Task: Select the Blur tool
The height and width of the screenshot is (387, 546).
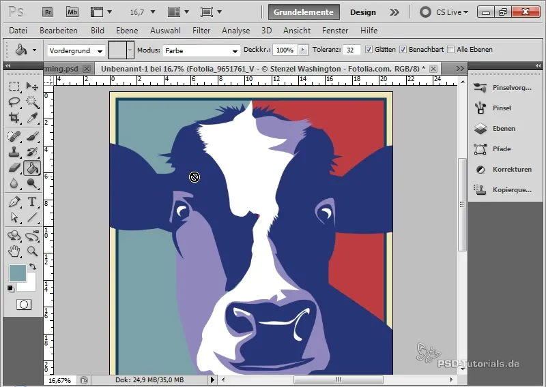Action: click(x=14, y=183)
